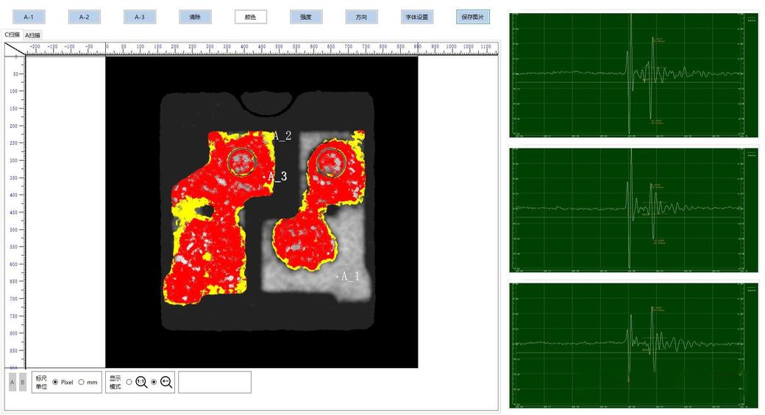Switch to the C扫描 tab
765x415 pixels.
13,35
